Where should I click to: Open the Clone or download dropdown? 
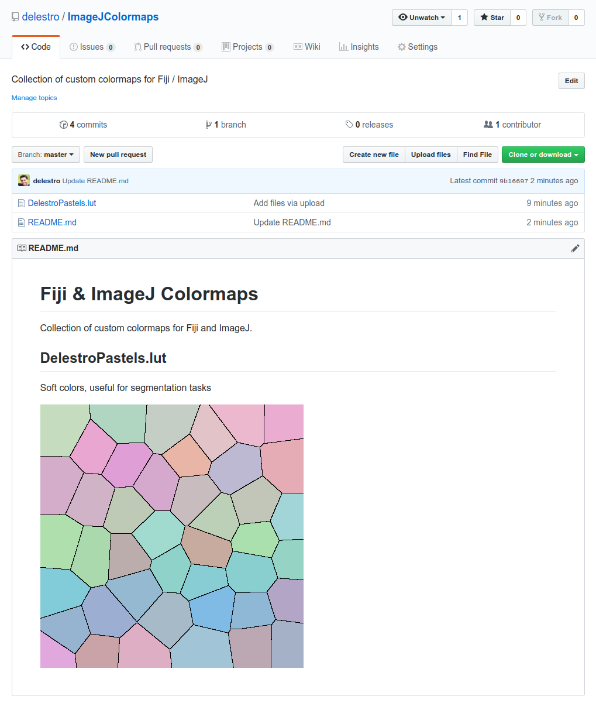click(543, 155)
